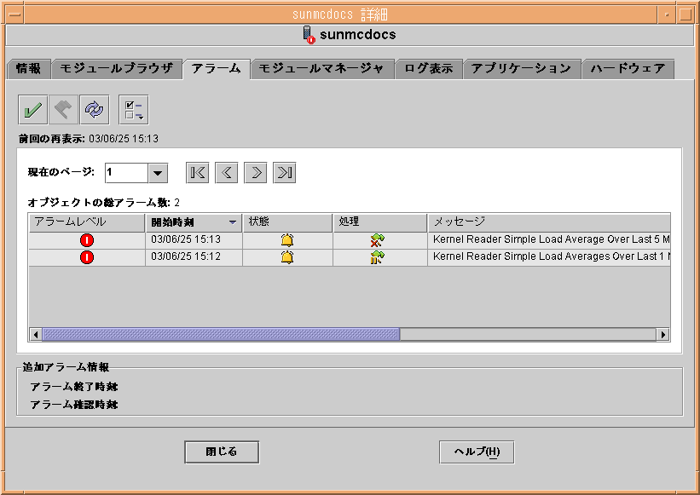Click the bell state icon in 15:13 row
700x495 pixels.
287,240
